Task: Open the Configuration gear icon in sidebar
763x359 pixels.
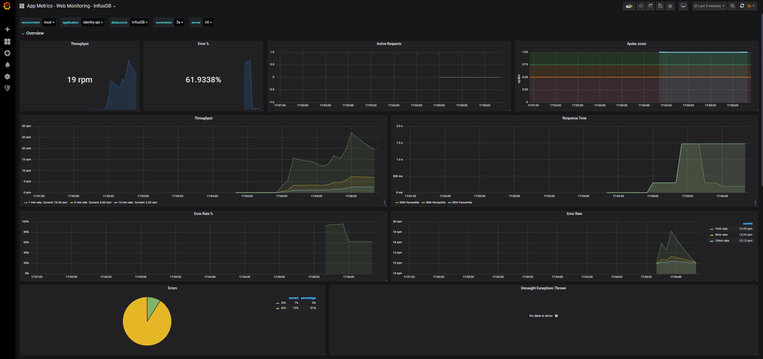Action: 7,76
